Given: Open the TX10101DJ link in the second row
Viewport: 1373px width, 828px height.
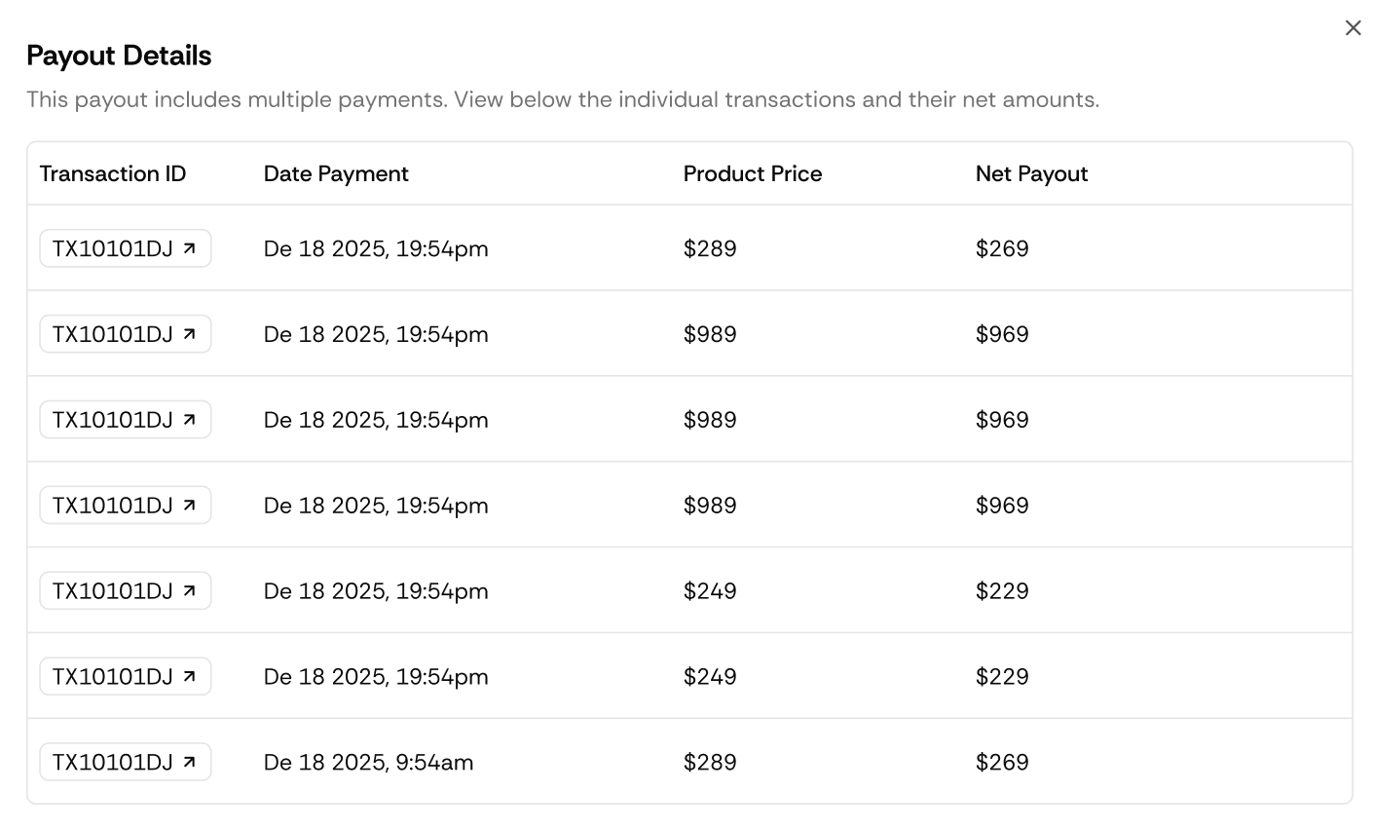Looking at the screenshot, I should (113, 334).
